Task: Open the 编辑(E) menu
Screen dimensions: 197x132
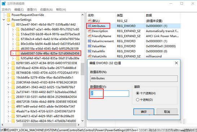Action: [x=19, y=9]
